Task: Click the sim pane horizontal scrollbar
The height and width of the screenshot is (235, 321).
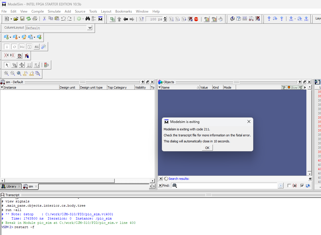Action: coord(77,181)
